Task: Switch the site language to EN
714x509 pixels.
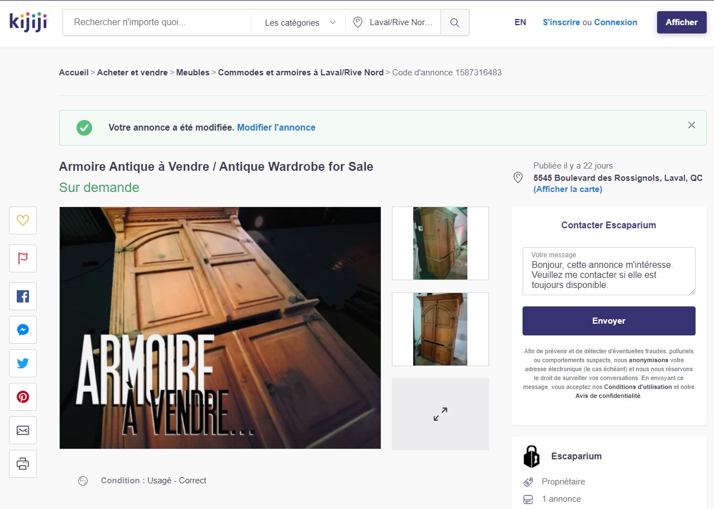Action: click(519, 22)
